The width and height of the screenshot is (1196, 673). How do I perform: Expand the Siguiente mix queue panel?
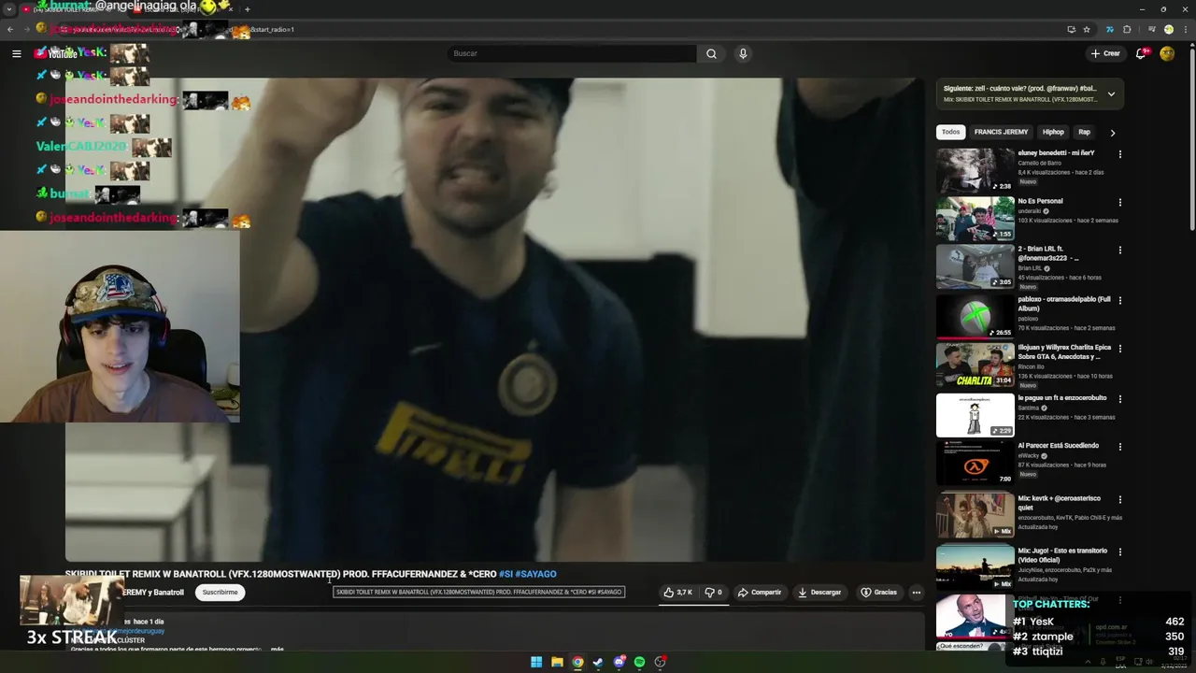pyautogui.click(x=1111, y=93)
